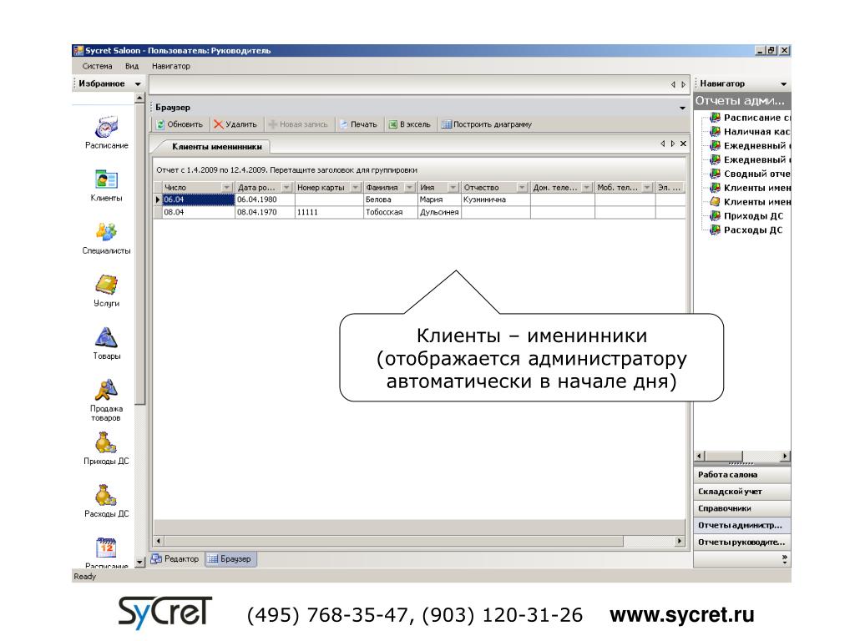Open filter dropdown on Отчество column

point(522,188)
